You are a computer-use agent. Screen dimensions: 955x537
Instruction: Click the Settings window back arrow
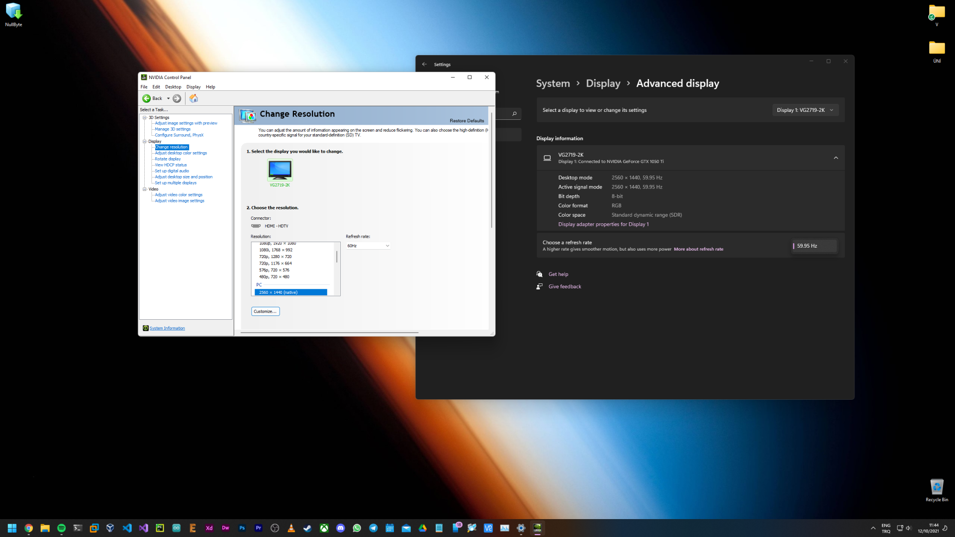coord(424,64)
